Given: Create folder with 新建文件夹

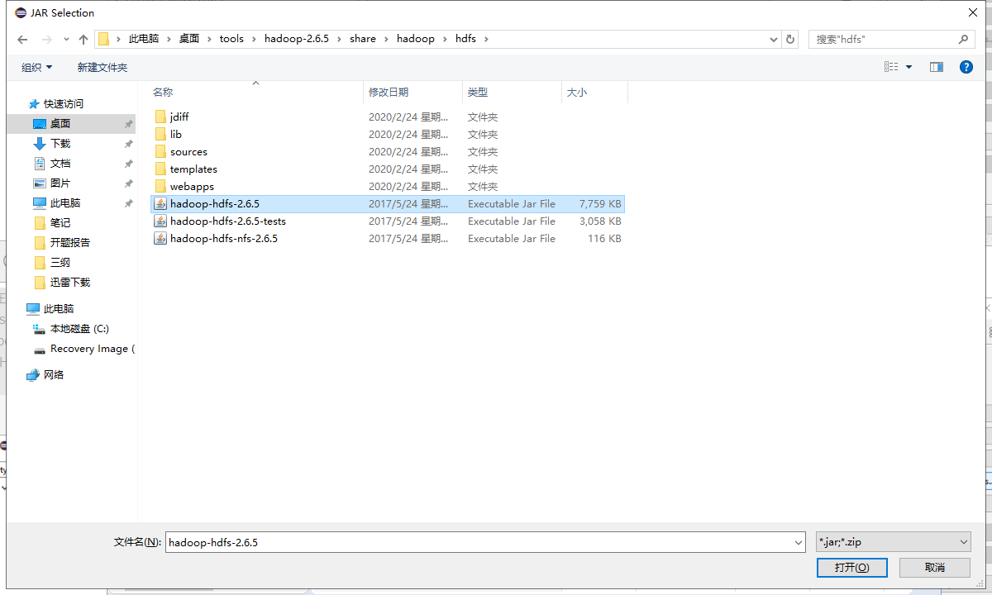Looking at the screenshot, I should coord(103,67).
